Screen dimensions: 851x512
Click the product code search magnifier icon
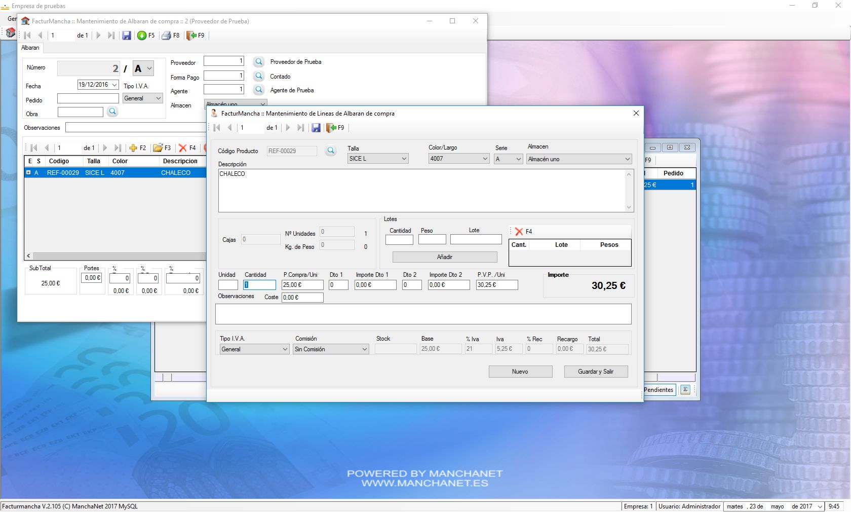pyautogui.click(x=330, y=151)
